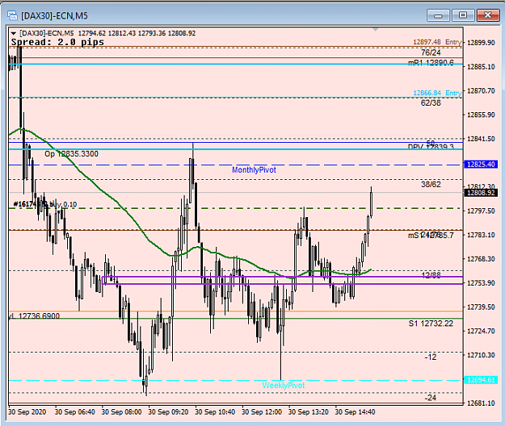Screen dimensions: 505x426
Task: Click the '30 Sep 14:40' time label
Action: coord(355,412)
